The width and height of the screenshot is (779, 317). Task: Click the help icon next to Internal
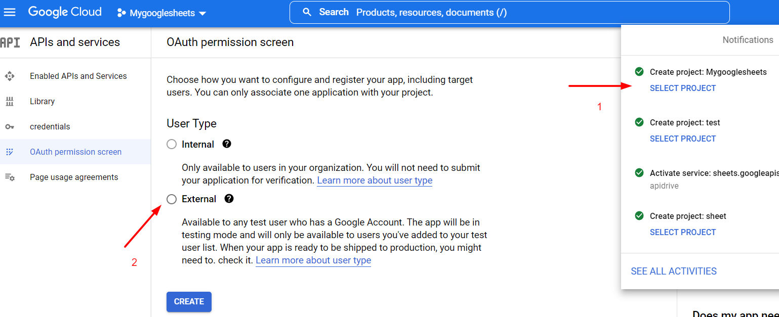tap(227, 144)
